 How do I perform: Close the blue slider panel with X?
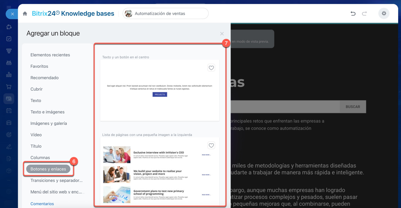tap(12, 14)
